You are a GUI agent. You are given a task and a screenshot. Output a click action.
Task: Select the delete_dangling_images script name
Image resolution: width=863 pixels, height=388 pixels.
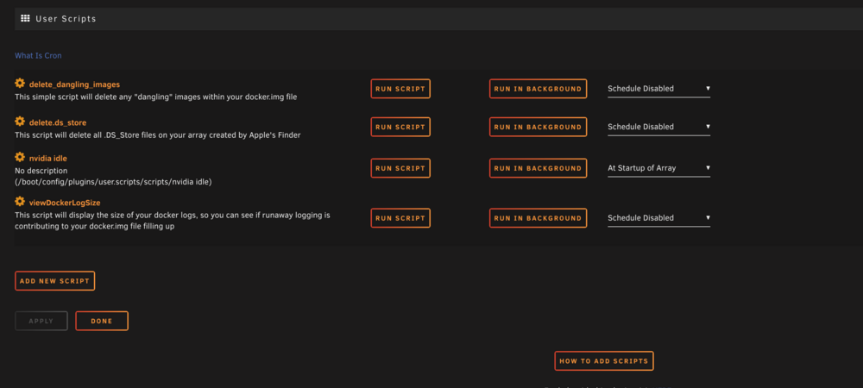tap(74, 84)
